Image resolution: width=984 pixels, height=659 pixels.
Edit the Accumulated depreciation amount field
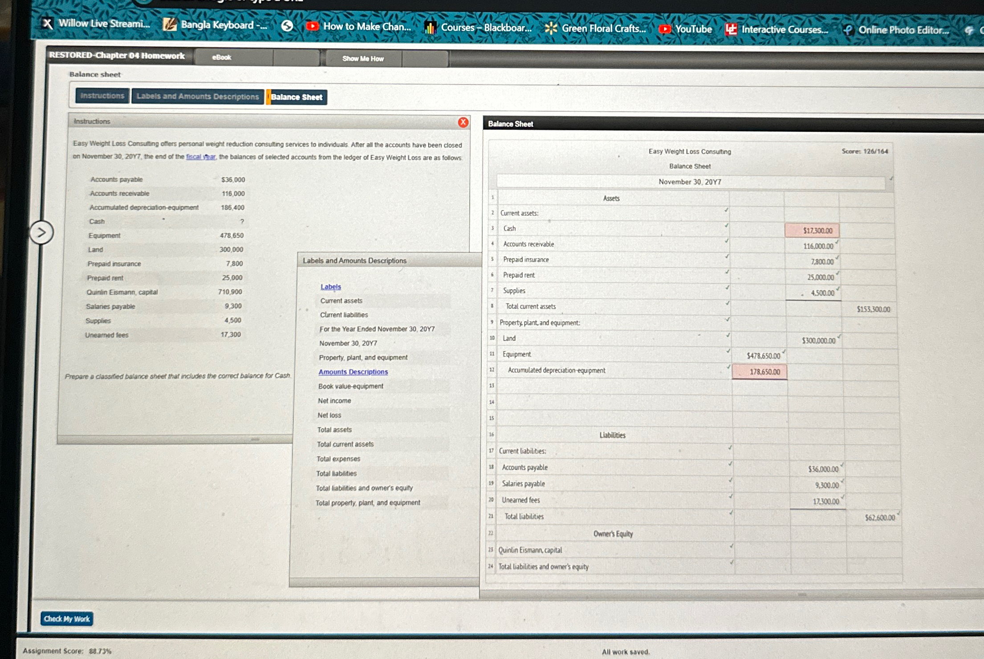[760, 372]
